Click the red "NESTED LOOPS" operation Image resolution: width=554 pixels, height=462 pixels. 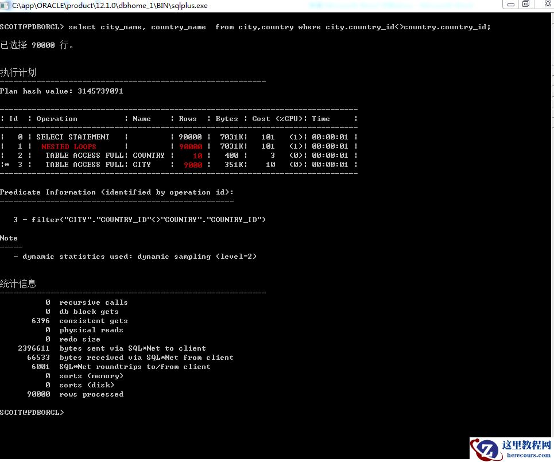68,146
